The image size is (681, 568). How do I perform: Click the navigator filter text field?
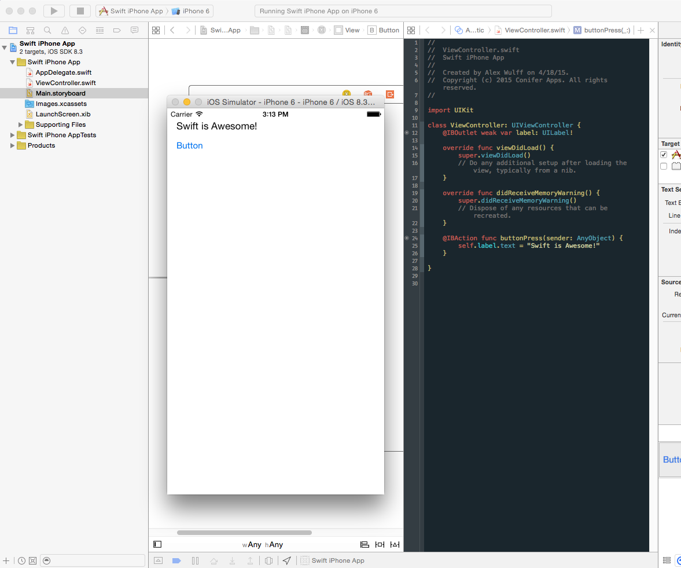click(93, 560)
